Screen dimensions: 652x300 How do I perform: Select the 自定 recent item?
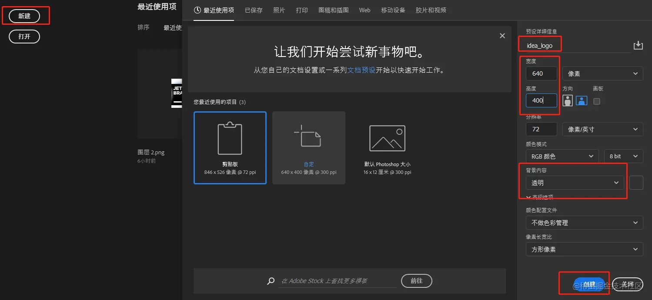click(309, 148)
